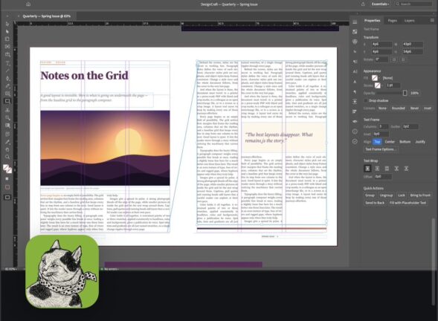This screenshot has height=321, width=438.
Task: Click the fill and stroke swatch in toolbox
Action: [7, 169]
